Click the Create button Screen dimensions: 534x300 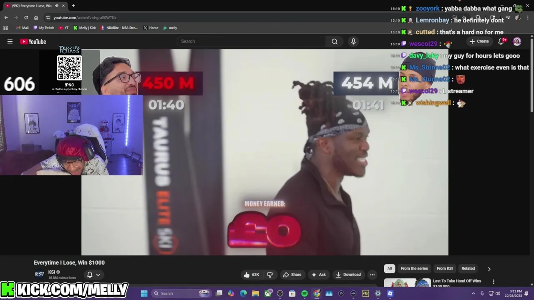click(479, 41)
